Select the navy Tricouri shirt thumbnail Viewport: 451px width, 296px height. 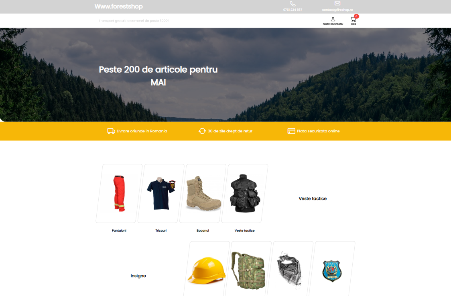[161, 193]
